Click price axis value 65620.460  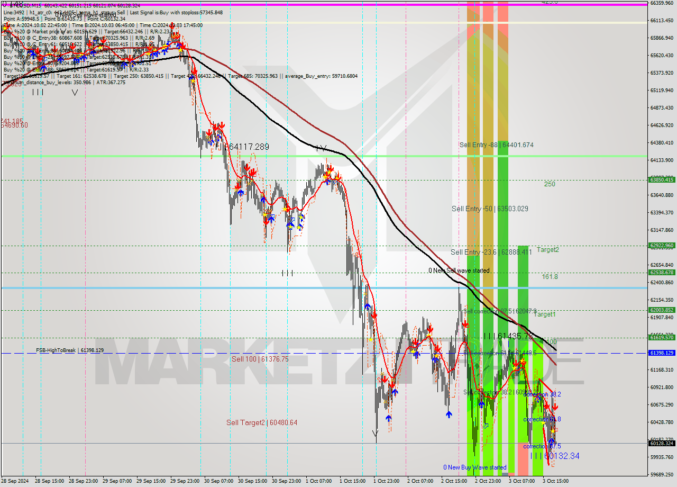tap(662, 55)
